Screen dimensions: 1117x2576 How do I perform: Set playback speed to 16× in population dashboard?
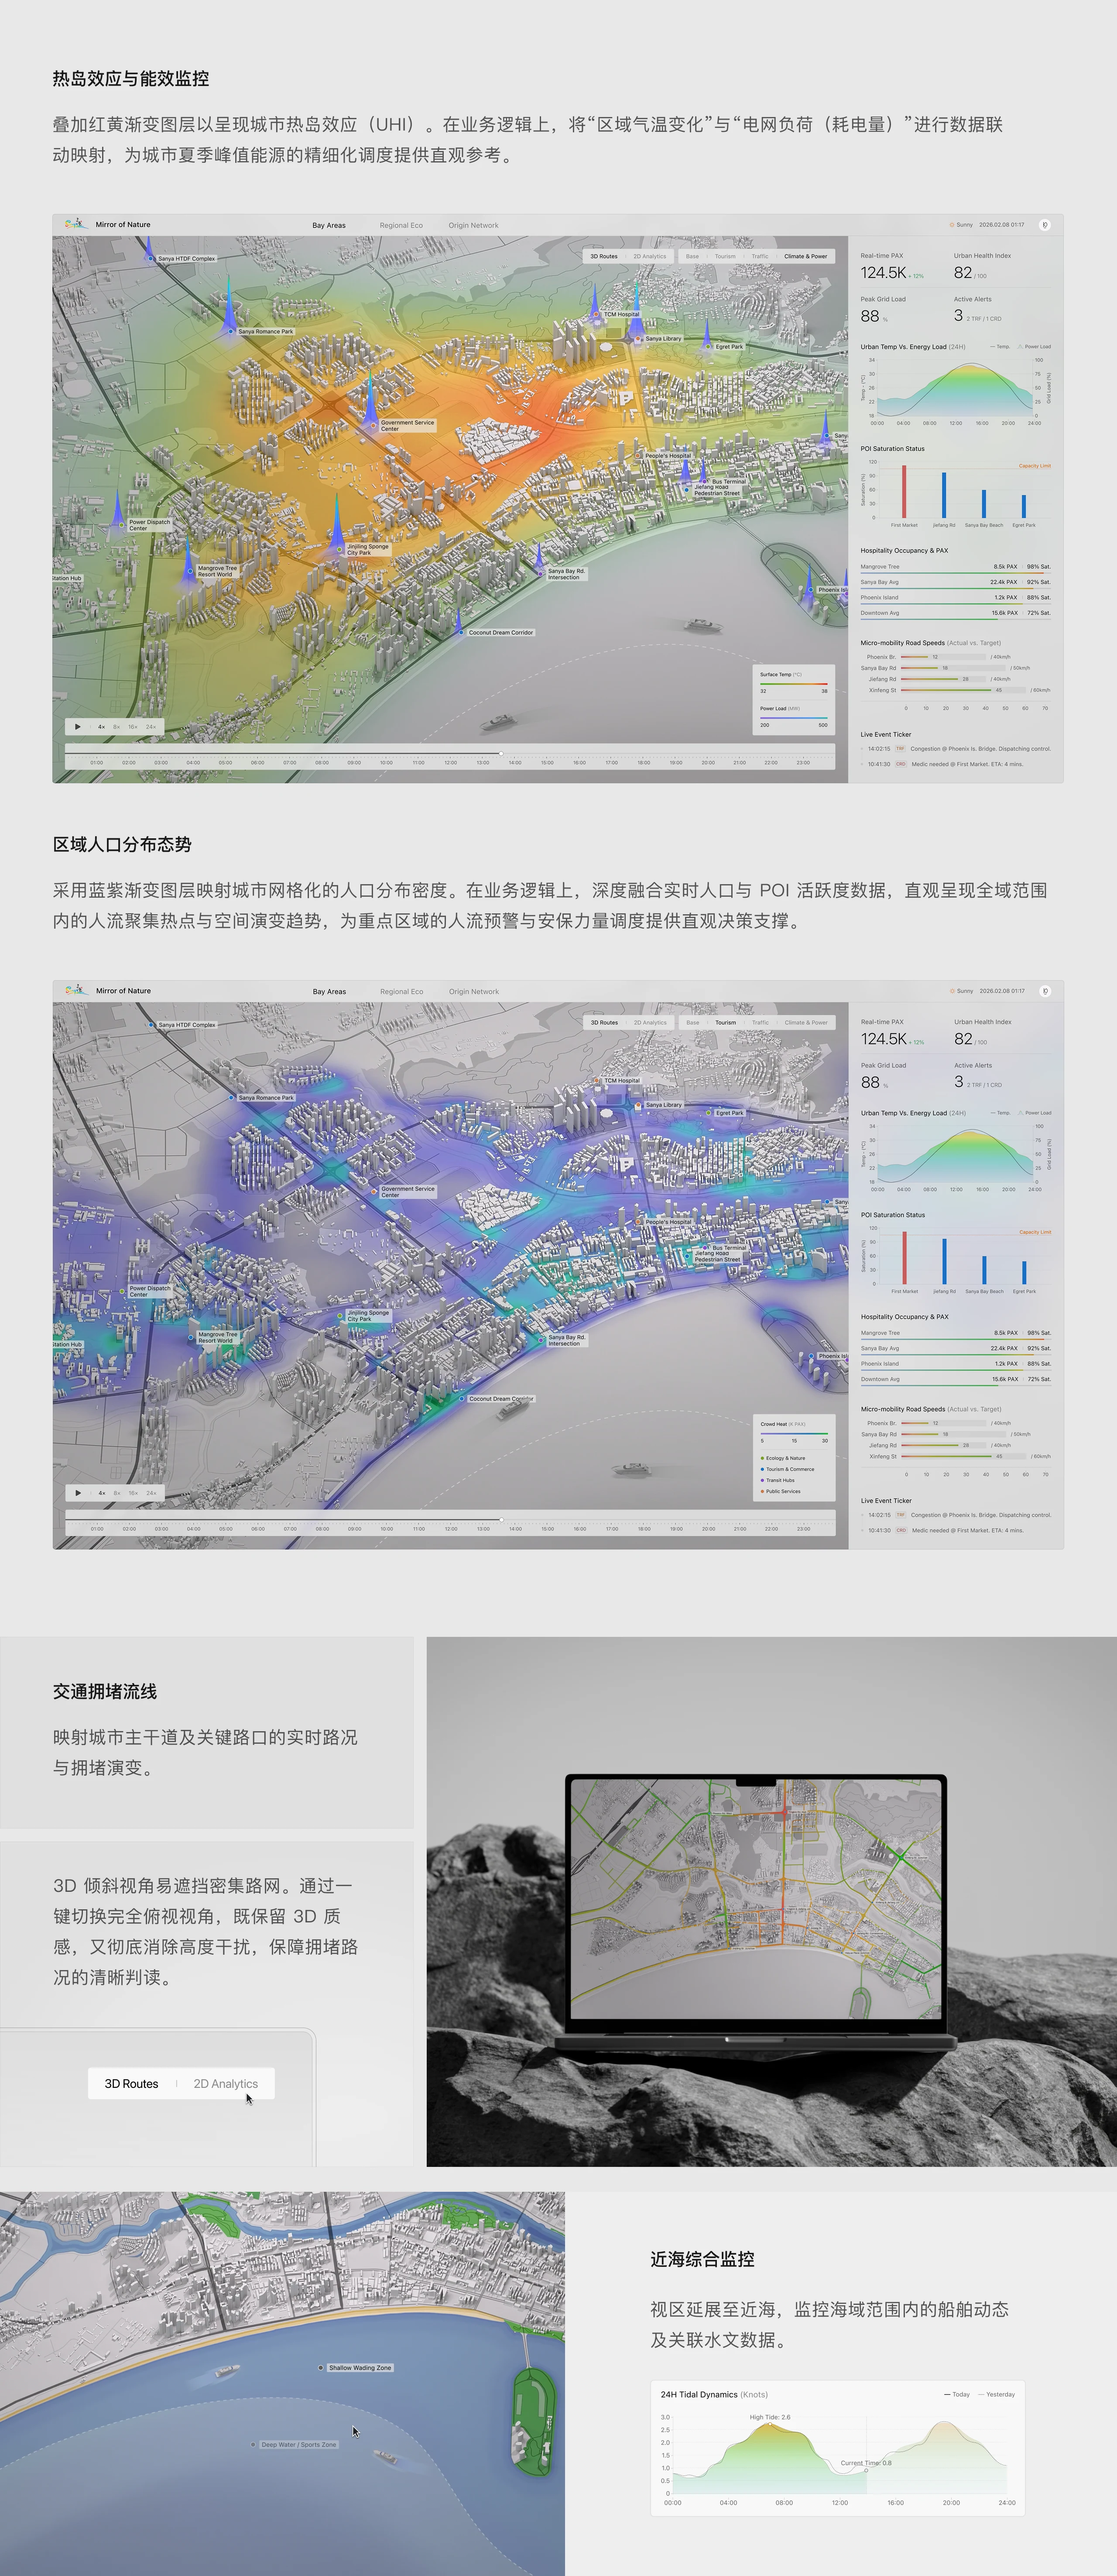(x=133, y=1493)
